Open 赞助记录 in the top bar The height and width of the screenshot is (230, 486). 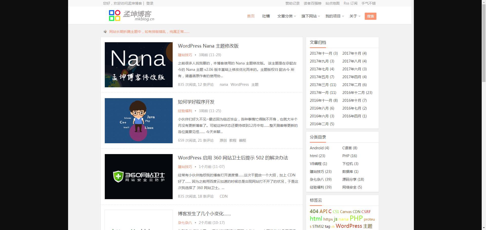tap(292, 3)
